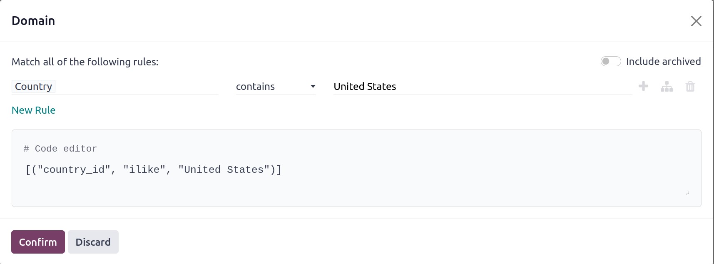Viewport: 714px width, 264px height.
Task: Click the Include archived label text
Action: point(663,62)
